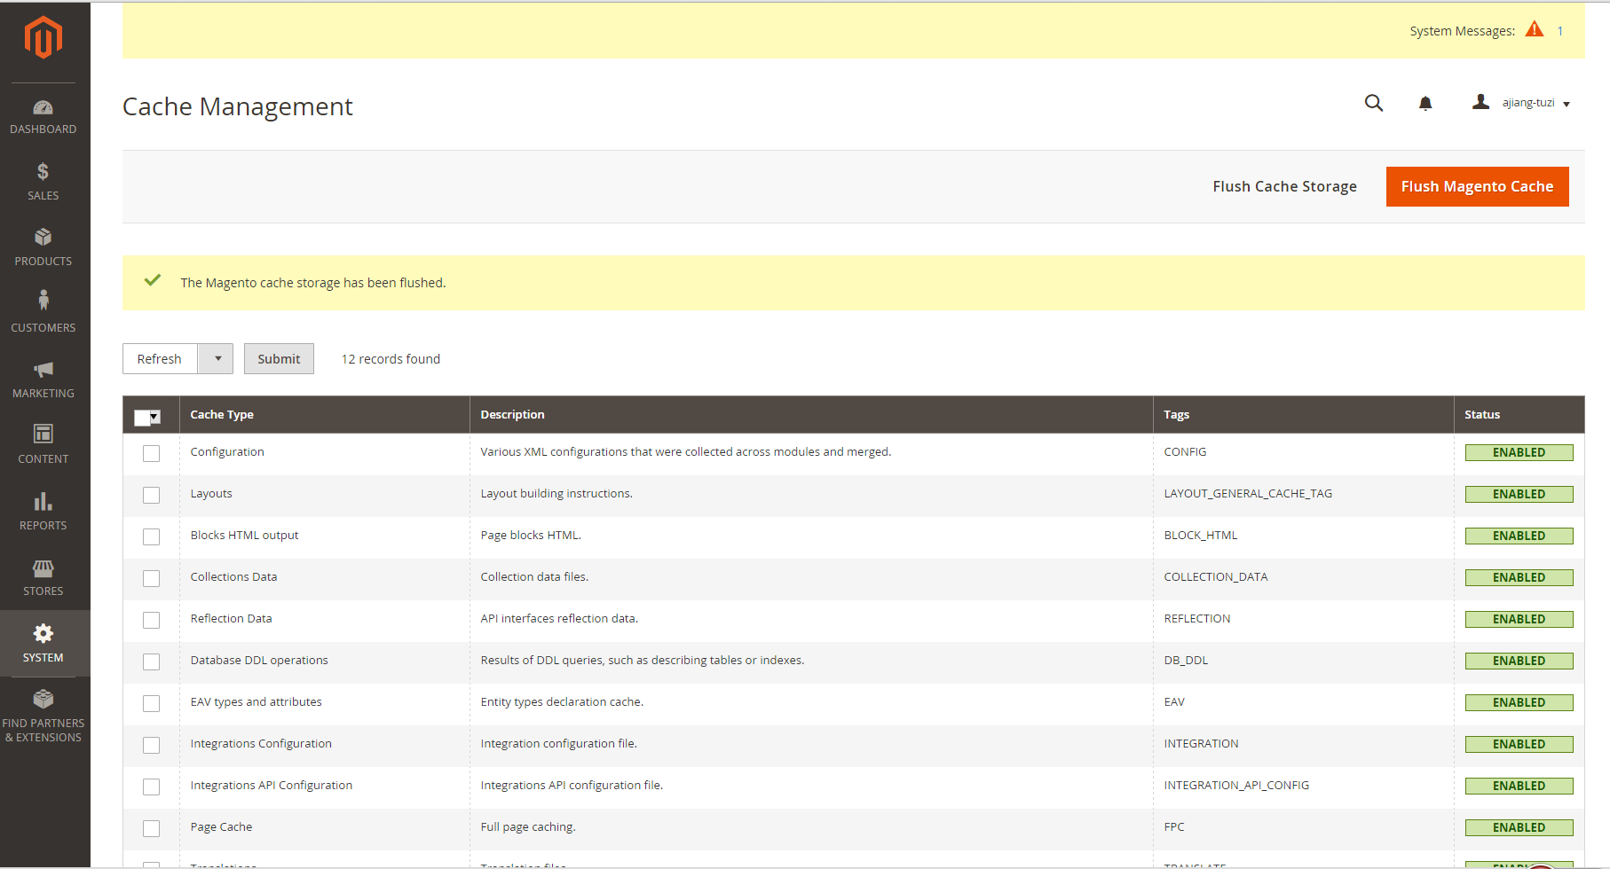Open the ajiang-tuzi account dropdown
Image resolution: width=1610 pixels, height=869 pixels.
pos(1521,103)
